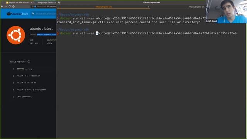Screen dimensions: 247x139
Task: Select history layer 'CMD ["/bin/bash"]'
Action: [24, 97]
